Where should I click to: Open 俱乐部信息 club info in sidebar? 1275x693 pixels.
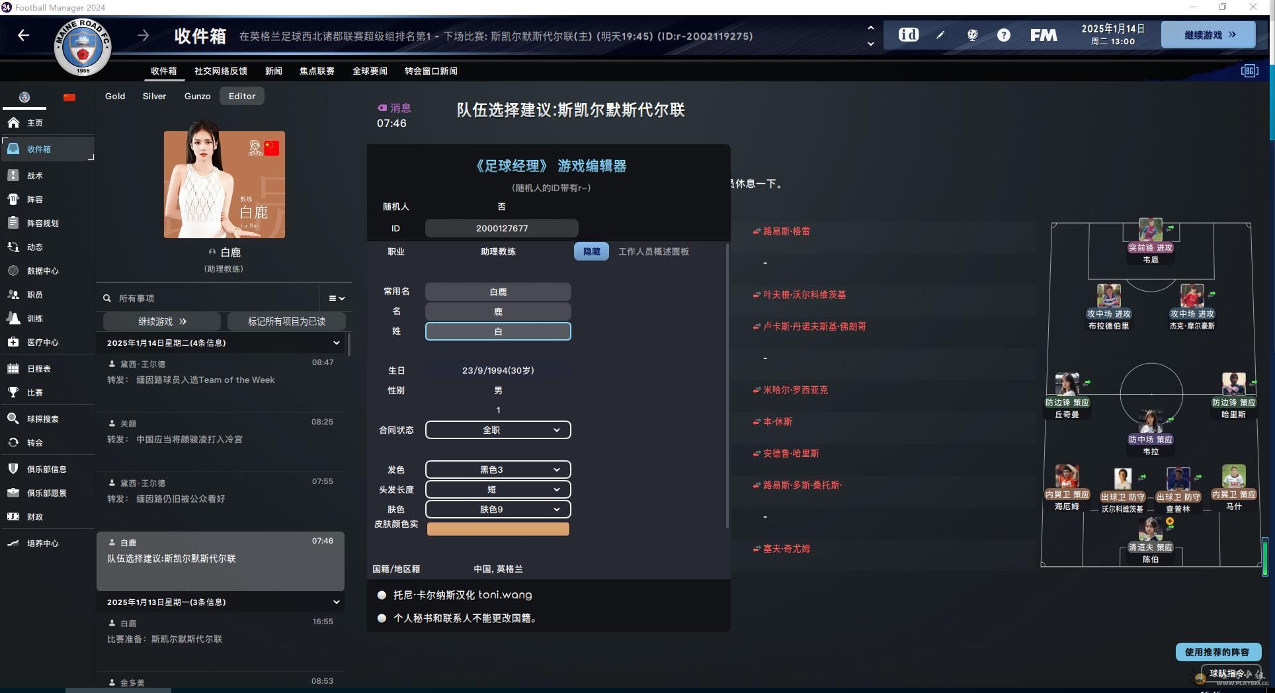pyautogui.click(x=48, y=469)
